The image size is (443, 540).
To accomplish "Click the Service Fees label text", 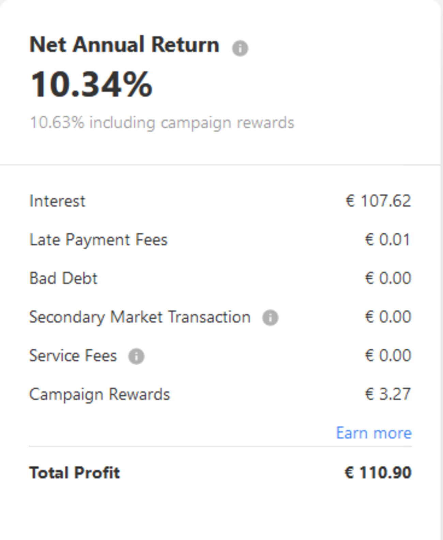I will [73, 356].
